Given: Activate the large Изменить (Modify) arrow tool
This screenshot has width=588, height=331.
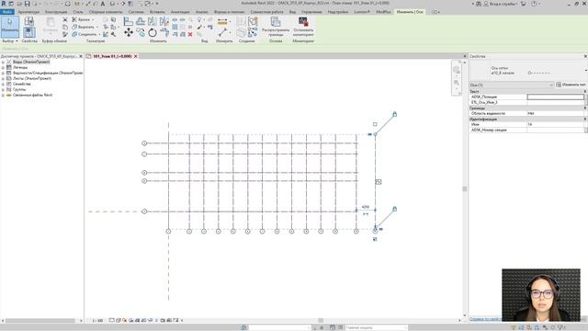Looking at the screenshot, I should (10, 27).
